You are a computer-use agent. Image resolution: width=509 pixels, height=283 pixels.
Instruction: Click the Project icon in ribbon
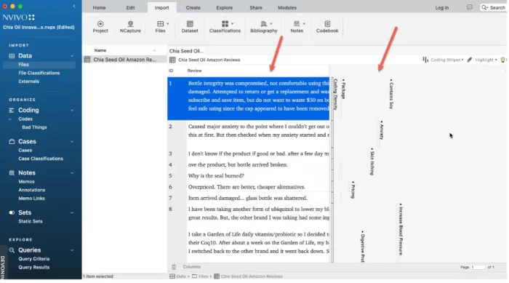coord(100,24)
